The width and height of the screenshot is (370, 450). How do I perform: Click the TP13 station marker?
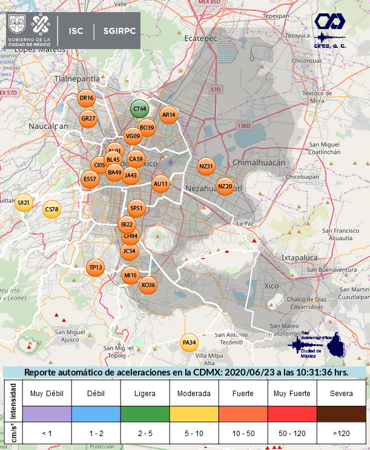pos(96,268)
